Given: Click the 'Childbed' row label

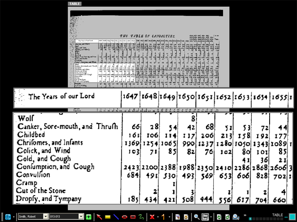Looking at the screenshot, I should pos(31,134).
